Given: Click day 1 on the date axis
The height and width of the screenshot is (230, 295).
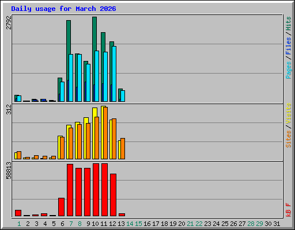Looking at the screenshot, I should point(19,224).
